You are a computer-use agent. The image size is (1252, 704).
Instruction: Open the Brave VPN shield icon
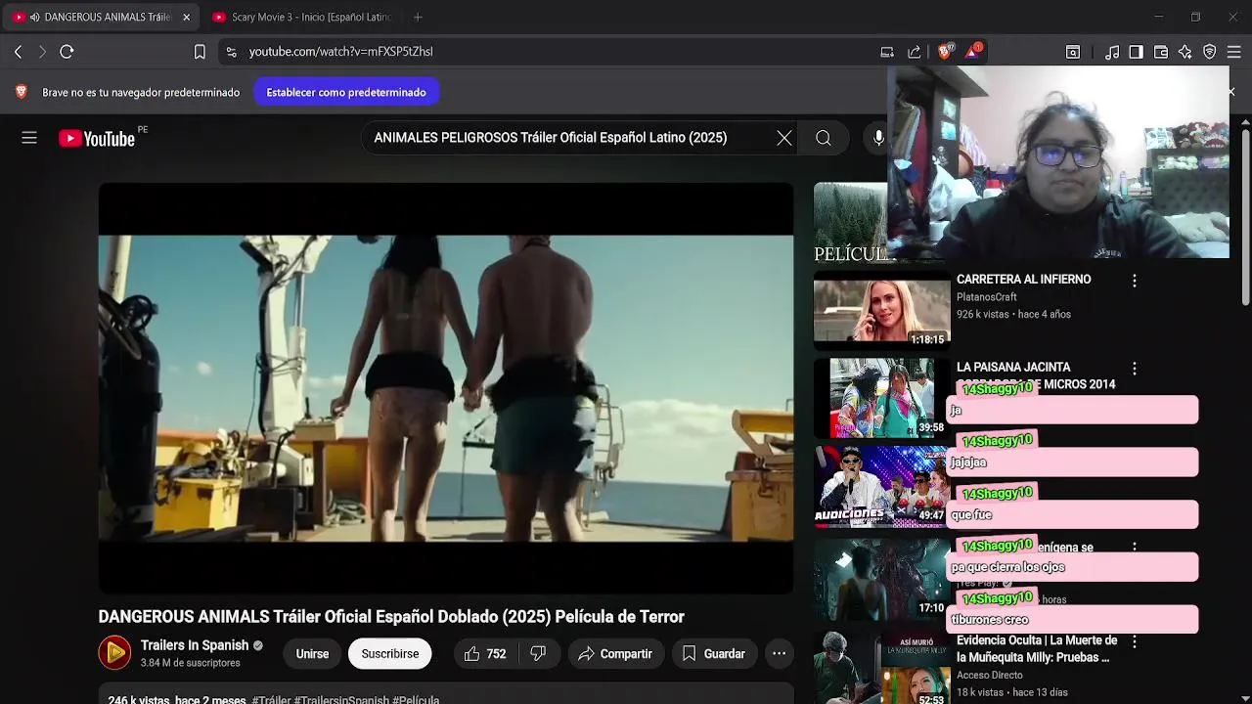tap(1210, 52)
